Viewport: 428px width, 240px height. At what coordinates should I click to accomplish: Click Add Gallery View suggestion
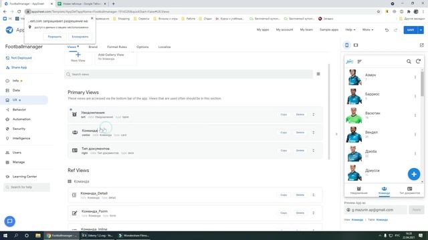coord(116,57)
